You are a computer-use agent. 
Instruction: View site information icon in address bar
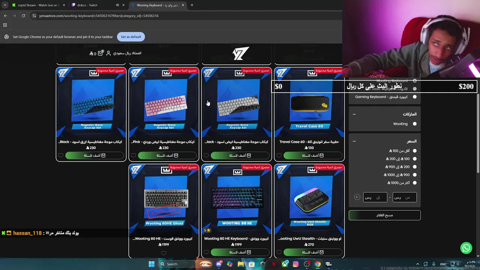pyautogui.click(x=34, y=16)
